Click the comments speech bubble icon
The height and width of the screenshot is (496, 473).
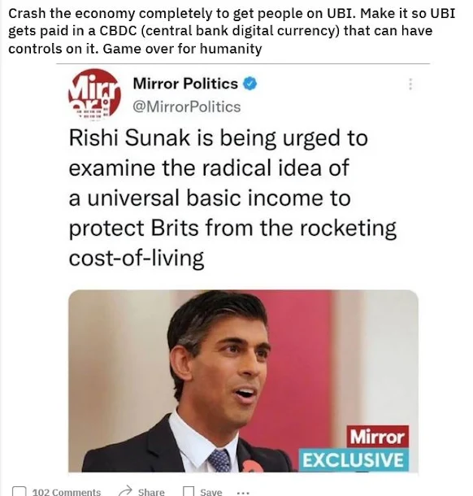(20, 491)
